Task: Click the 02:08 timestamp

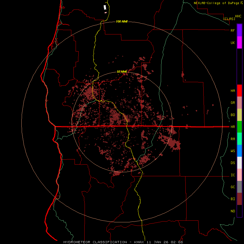Action: point(177,242)
